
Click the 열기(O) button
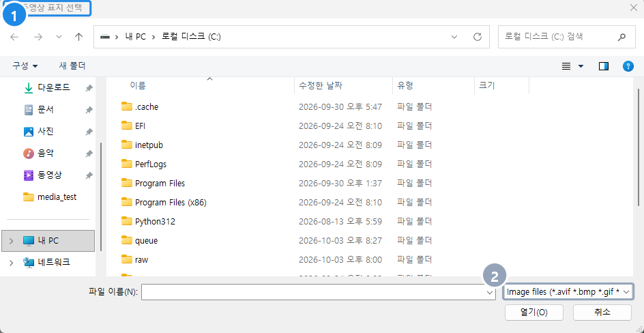(534, 312)
